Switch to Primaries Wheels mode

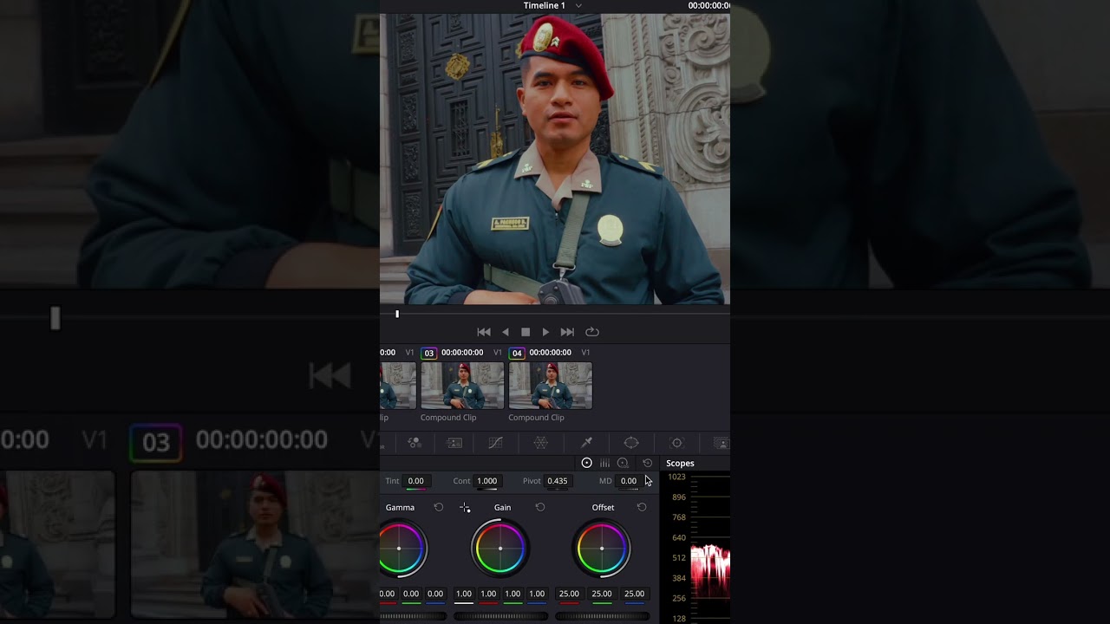[586, 463]
